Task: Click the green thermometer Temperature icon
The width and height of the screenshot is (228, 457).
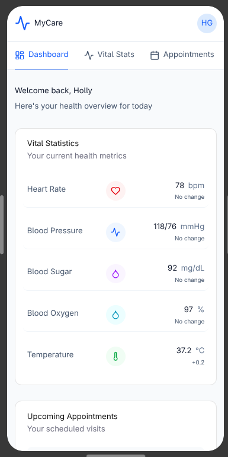Action: click(x=115, y=356)
